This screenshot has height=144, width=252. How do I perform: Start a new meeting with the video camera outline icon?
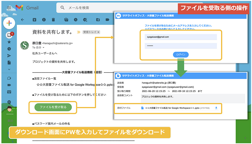[x=9, y=78]
